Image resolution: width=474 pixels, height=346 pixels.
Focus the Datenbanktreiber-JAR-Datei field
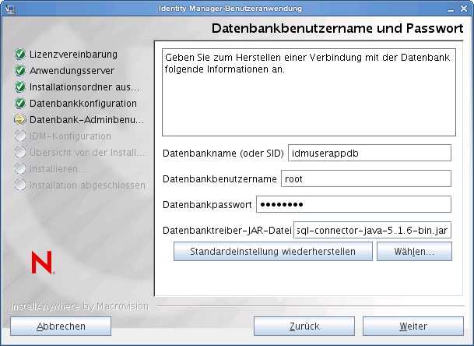pyautogui.click(x=372, y=231)
